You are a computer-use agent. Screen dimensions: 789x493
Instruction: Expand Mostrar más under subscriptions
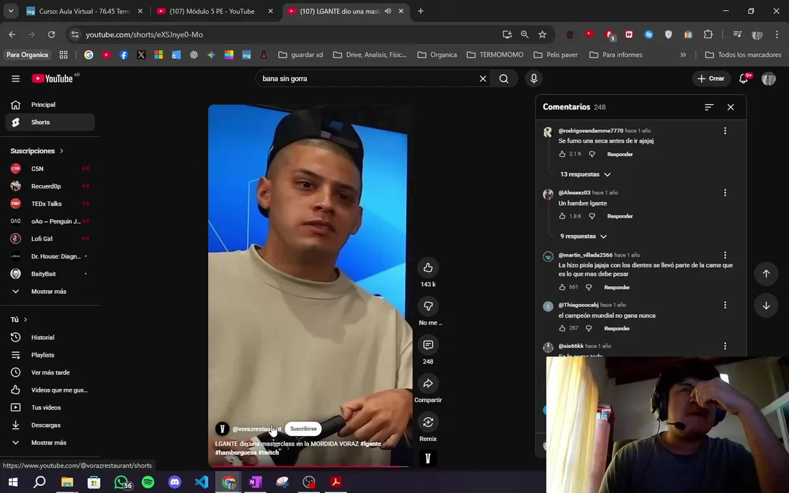(x=50, y=291)
